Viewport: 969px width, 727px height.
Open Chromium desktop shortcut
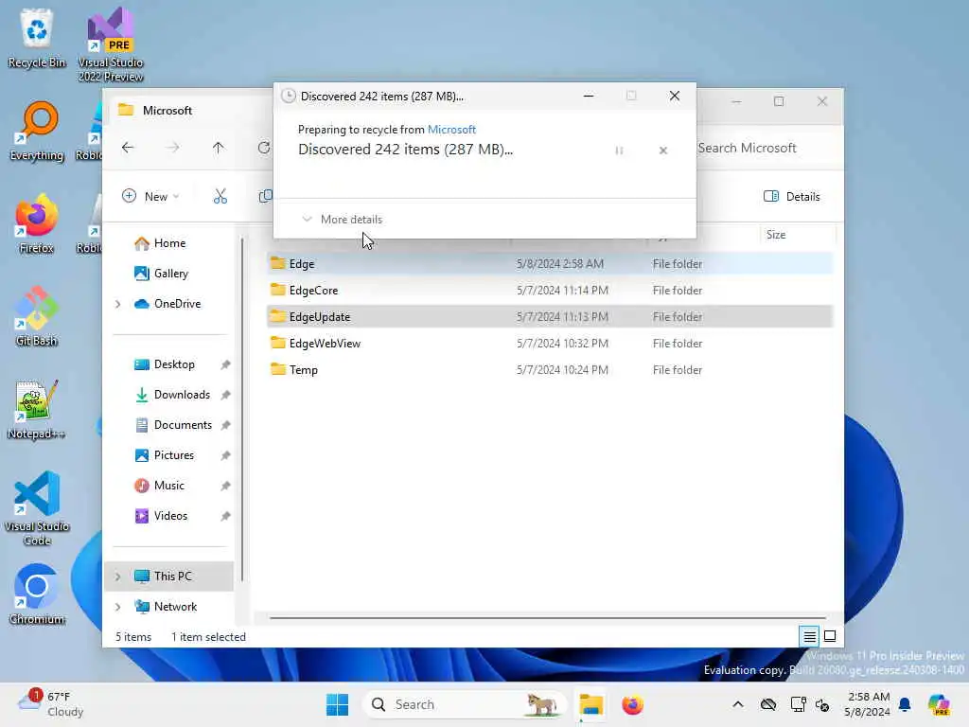point(37,594)
